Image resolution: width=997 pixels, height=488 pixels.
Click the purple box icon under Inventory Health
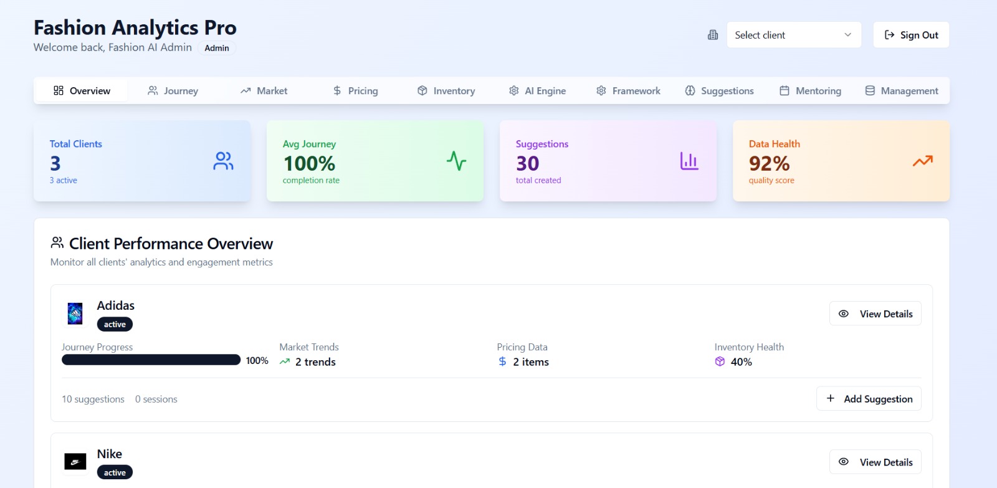tap(720, 361)
